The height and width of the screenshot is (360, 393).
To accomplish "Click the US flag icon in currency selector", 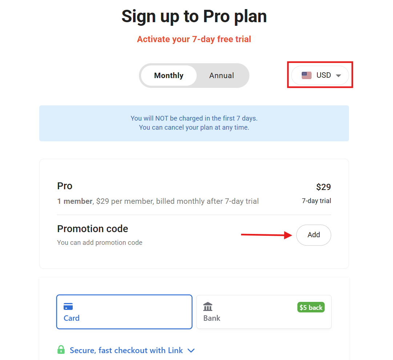I will [x=306, y=76].
